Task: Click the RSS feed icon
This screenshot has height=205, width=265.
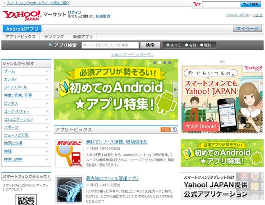Action: [165, 129]
